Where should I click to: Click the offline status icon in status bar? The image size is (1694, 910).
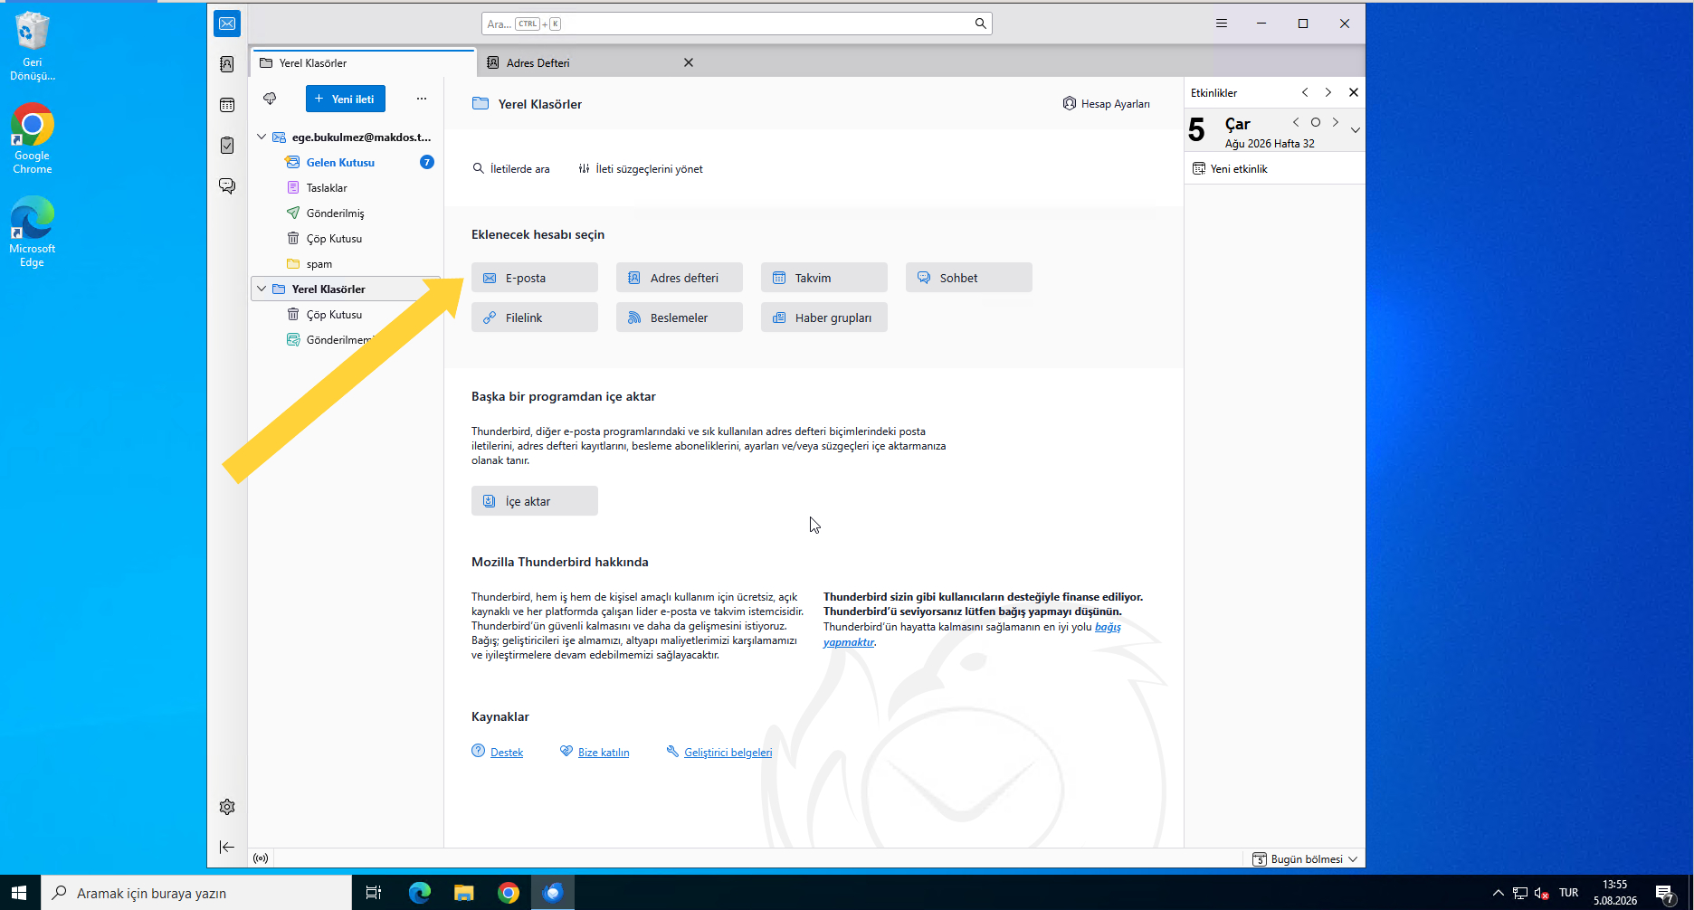(261, 858)
